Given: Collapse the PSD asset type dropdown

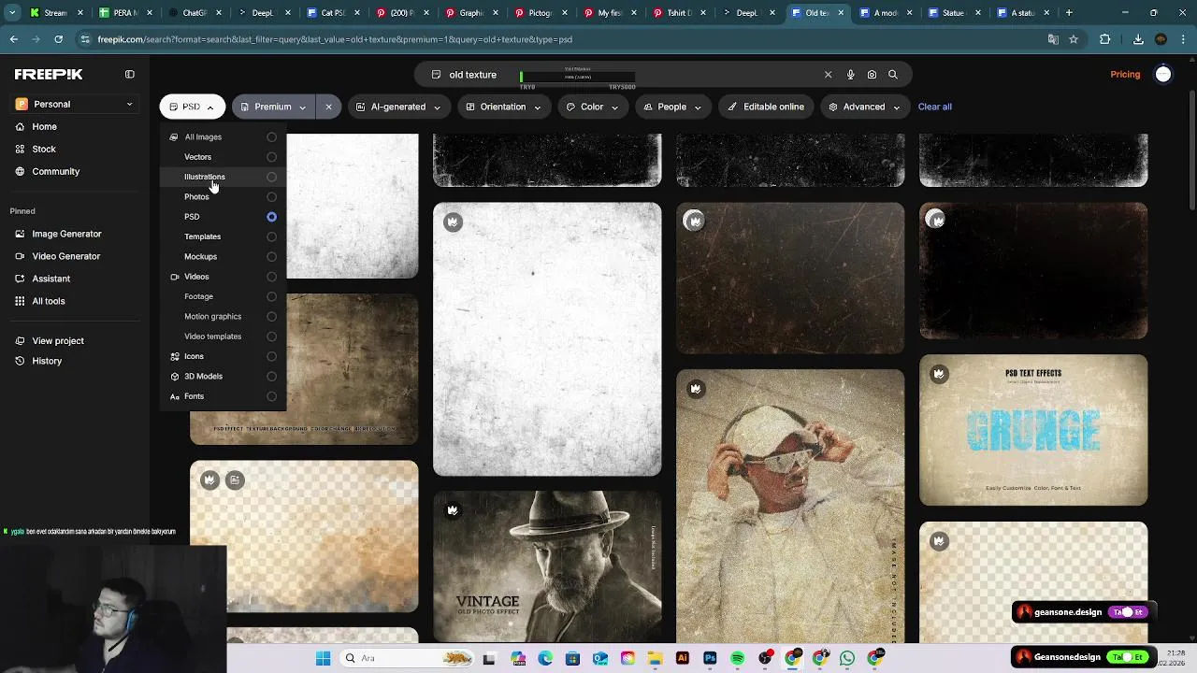Looking at the screenshot, I should pyautogui.click(x=192, y=107).
